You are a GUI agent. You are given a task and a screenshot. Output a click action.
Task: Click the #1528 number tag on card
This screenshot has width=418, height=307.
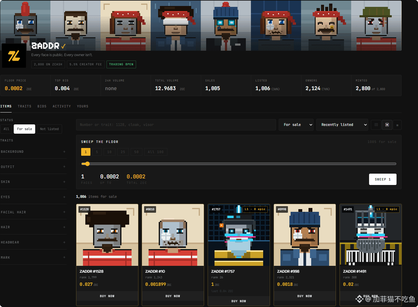(84, 209)
